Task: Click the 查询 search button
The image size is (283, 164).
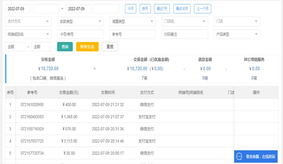Action: tap(65, 47)
